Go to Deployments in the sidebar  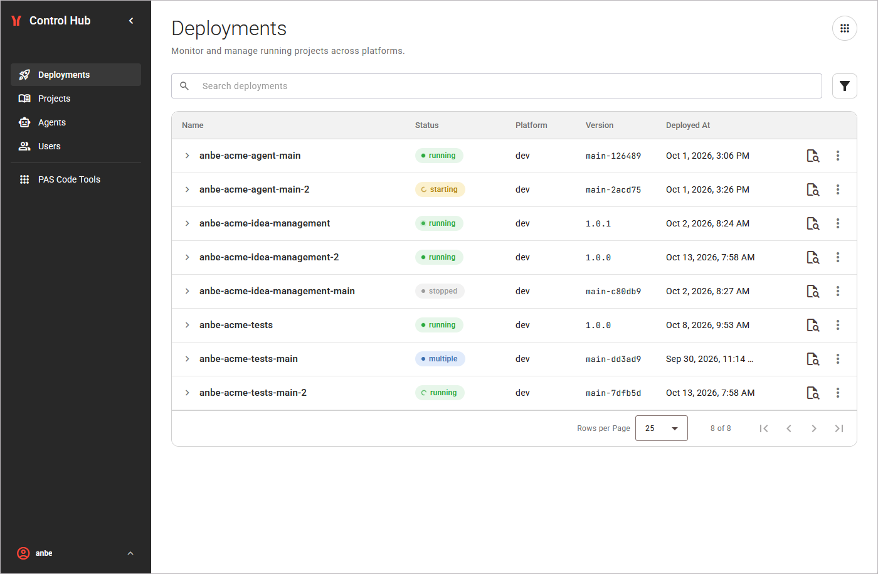pyautogui.click(x=76, y=75)
